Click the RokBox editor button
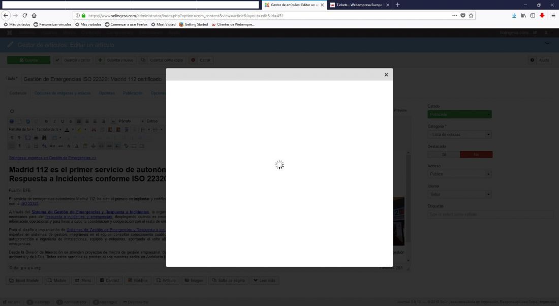 (x=138, y=281)
